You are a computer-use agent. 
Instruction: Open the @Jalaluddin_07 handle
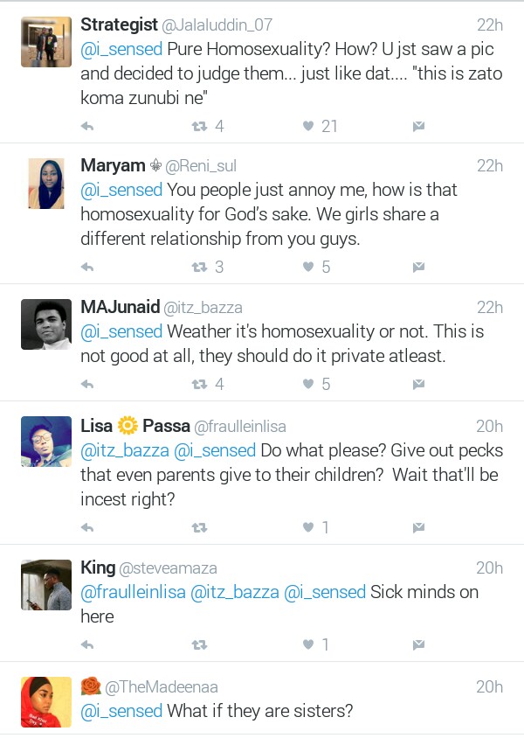[212, 24]
